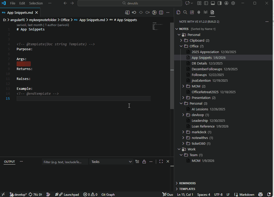Expand the Clipboard folder in notes tree
Image resolution: width=274 pixels, height=197 pixels.
click(181, 40)
